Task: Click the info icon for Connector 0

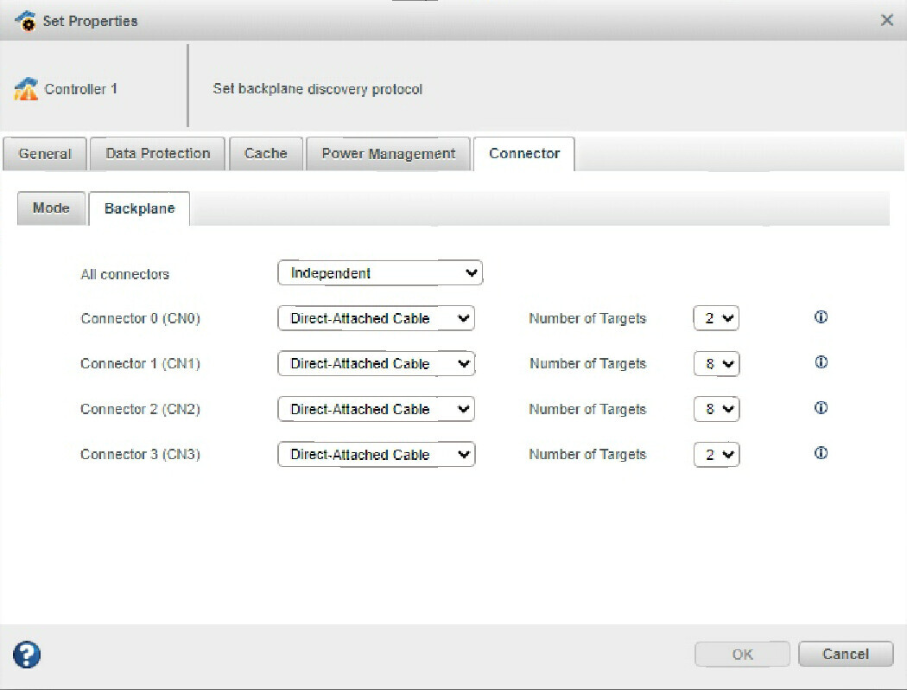Action: coord(821,317)
